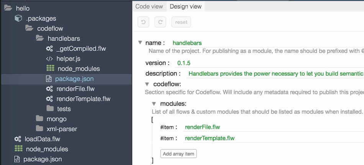Screen dimensions: 364x165
Task: Click the code brackets icon beside helper.js
Action: (x=49, y=59)
